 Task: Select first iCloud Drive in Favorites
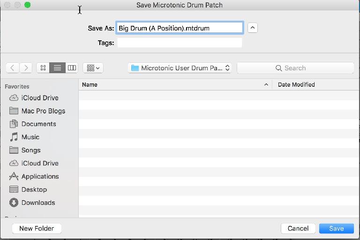coord(40,98)
